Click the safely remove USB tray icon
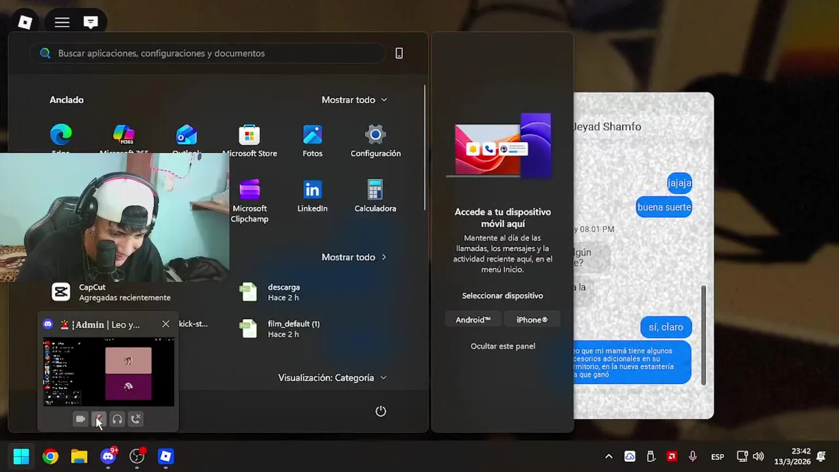Image resolution: width=839 pixels, height=472 pixels. click(x=651, y=456)
